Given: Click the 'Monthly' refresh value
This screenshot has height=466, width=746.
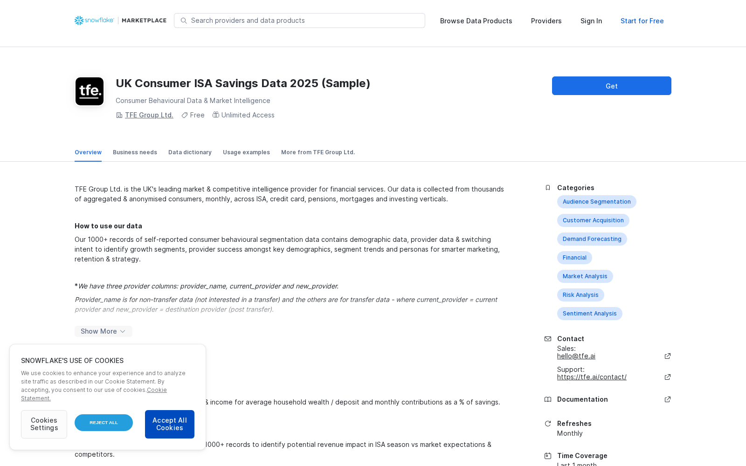Looking at the screenshot, I should [570, 433].
